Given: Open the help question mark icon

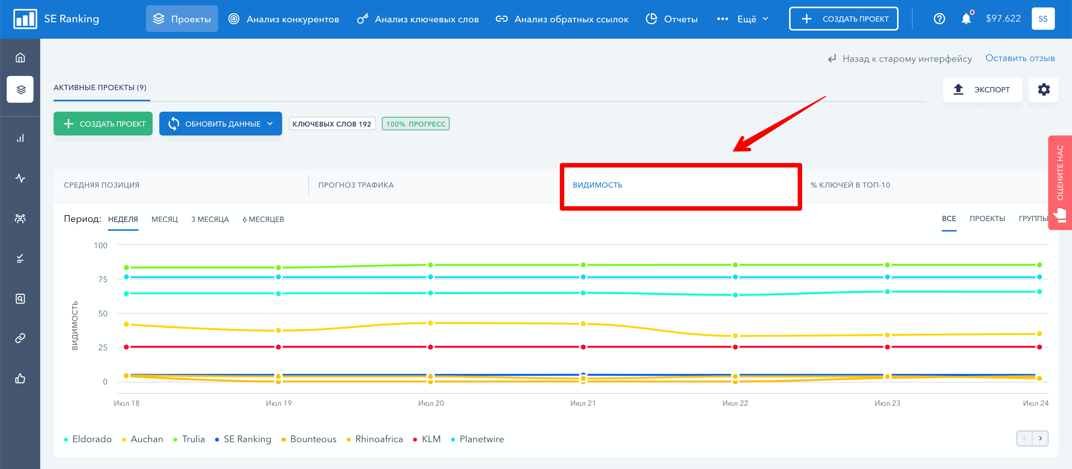Looking at the screenshot, I should (x=939, y=19).
